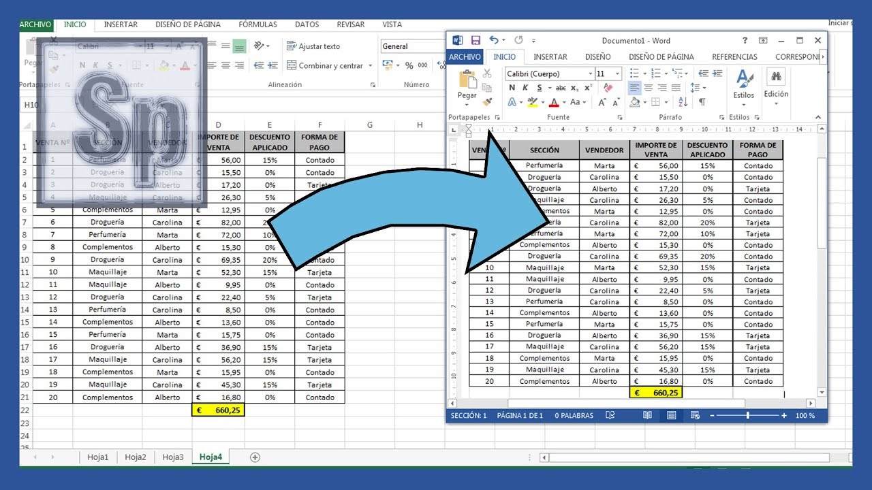The height and width of the screenshot is (490, 872).
Task: Toggle the paragraph marks ¶ button in Word
Action: tap(702, 102)
